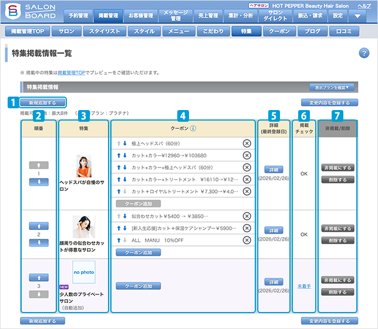Open the top navigation overflow arrow
This screenshot has width=378, height=329.
pyautogui.click(x=357, y=16)
